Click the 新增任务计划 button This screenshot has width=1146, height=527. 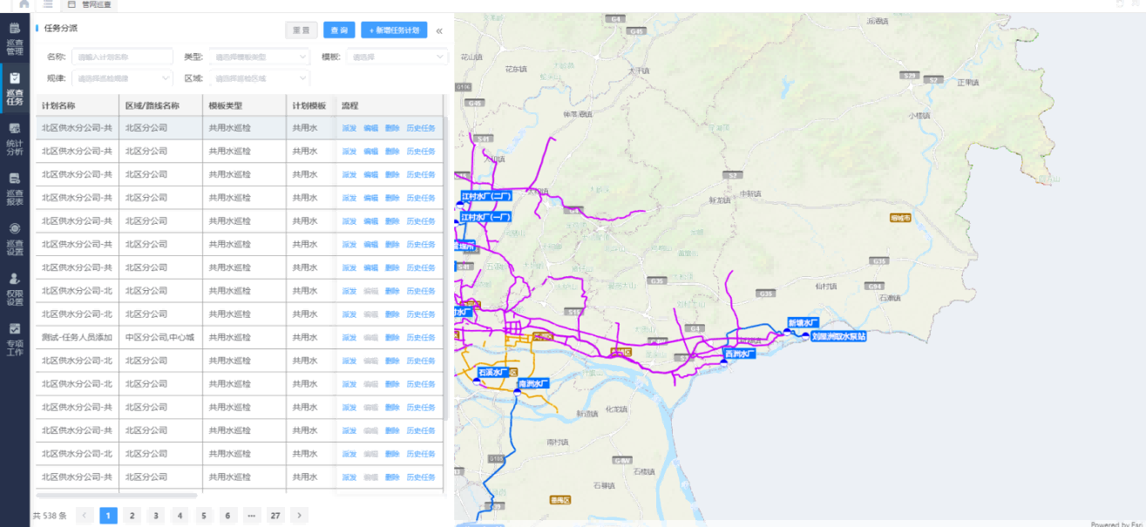394,30
